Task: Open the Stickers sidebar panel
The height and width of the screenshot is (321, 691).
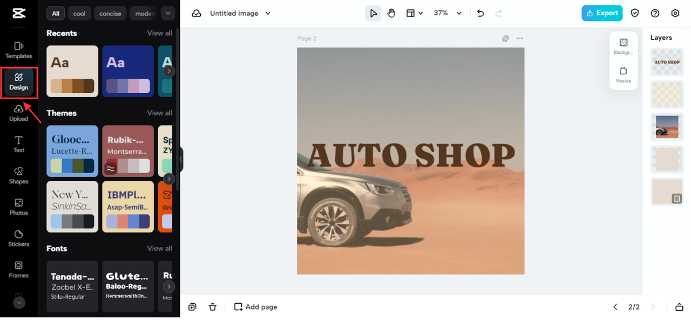Action: click(x=19, y=238)
